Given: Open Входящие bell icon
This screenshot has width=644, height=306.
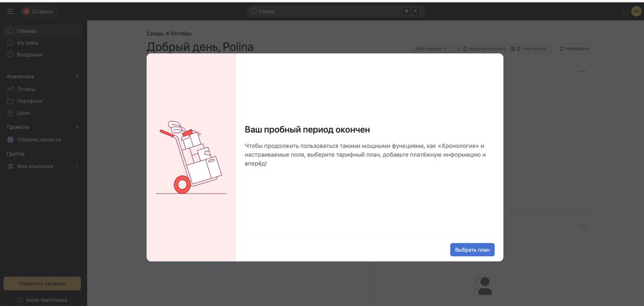Looking at the screenshot, I should (10, 54).
